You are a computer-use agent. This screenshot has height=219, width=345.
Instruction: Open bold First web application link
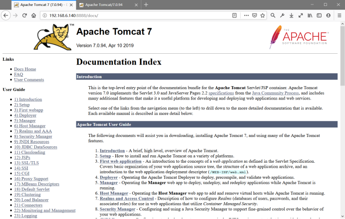(120, 161)
